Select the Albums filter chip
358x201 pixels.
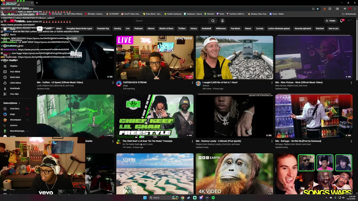pos(151,28)
